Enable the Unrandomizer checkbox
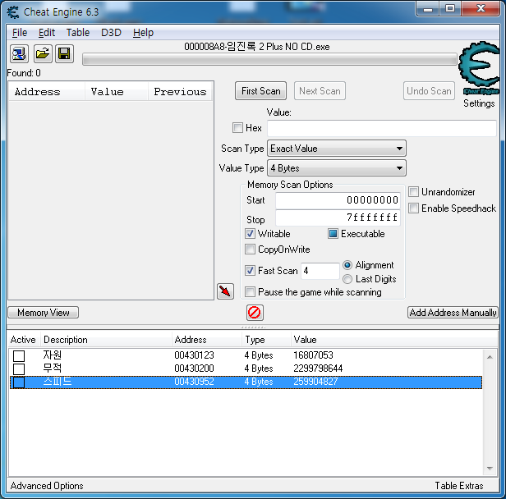Viewport: 506px width, 499px height. click(x=413, y=192)
